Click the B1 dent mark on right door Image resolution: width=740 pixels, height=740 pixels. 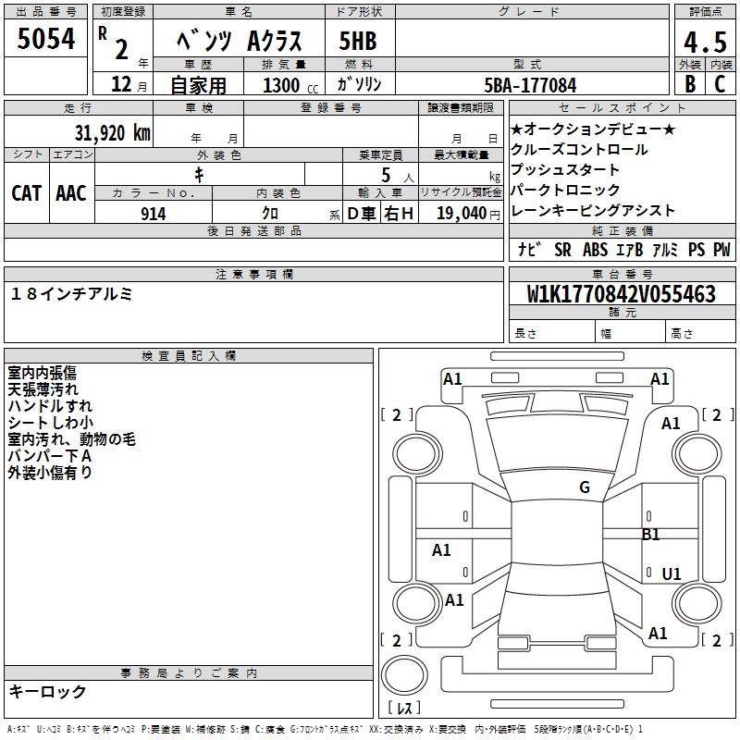(650, 535)
